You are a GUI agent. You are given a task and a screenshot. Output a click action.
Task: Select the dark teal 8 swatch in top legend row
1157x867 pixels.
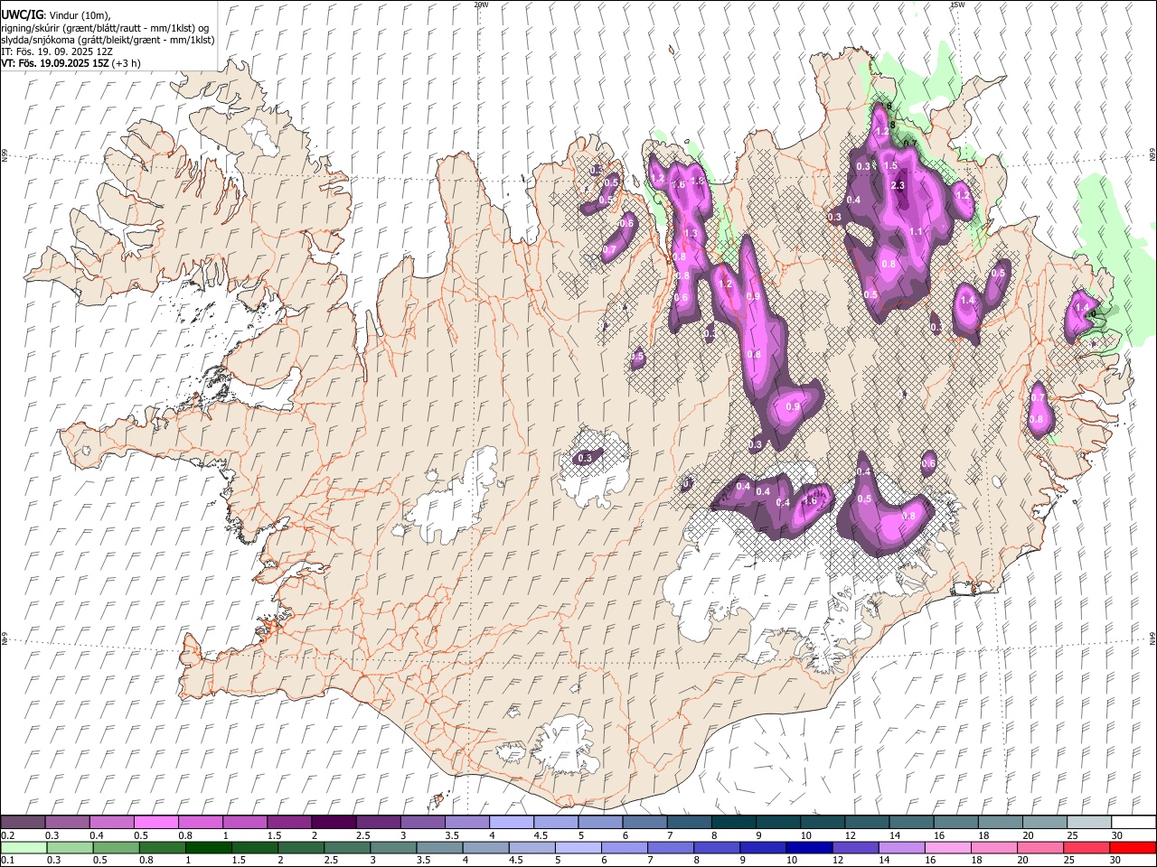point(733,822)
